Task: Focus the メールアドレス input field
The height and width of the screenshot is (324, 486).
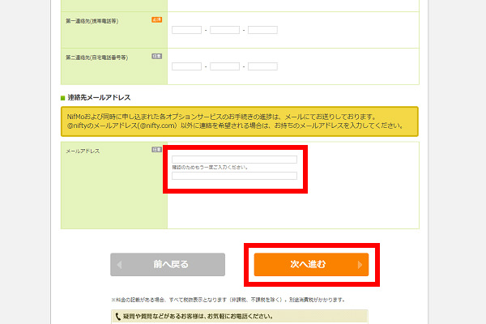Action: (x=234, y=160)
